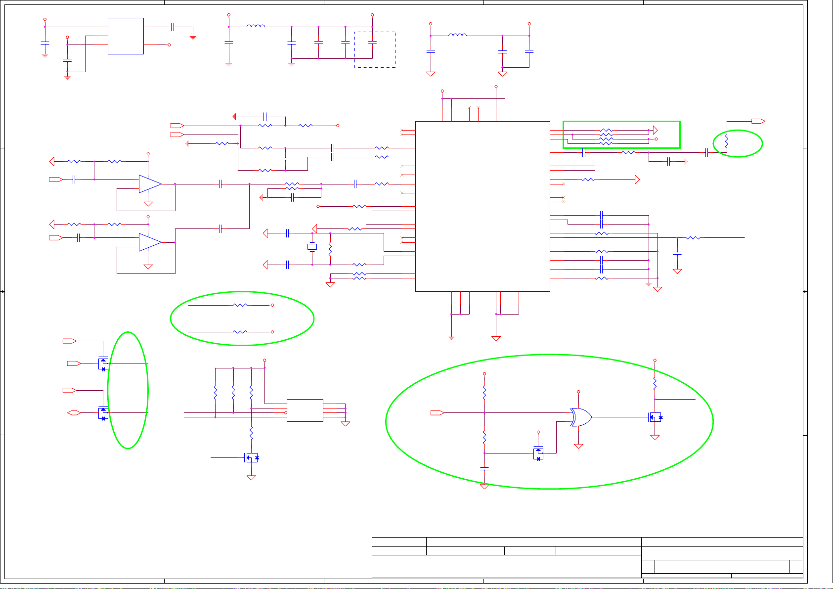Screen dimensions: 833x589
Task: Click the black ground symbol under the main IC
Action: (451, 338)
